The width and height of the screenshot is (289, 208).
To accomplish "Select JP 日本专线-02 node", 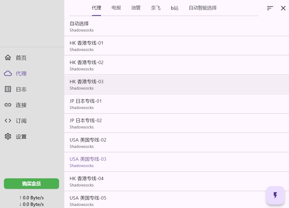I will [176, 123].
